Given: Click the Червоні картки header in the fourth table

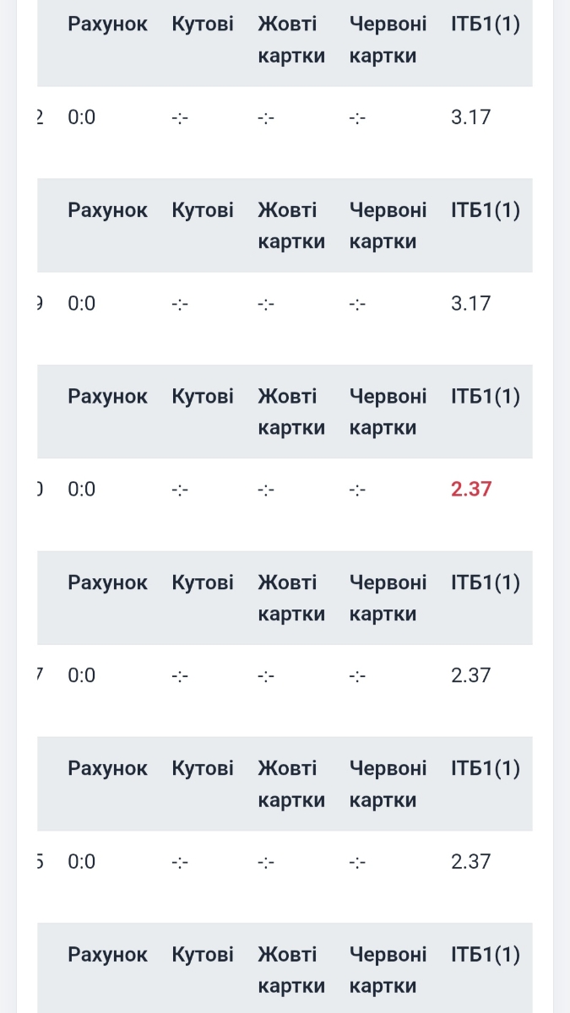Looking at the screenshot, I should (x=388, y=598).
